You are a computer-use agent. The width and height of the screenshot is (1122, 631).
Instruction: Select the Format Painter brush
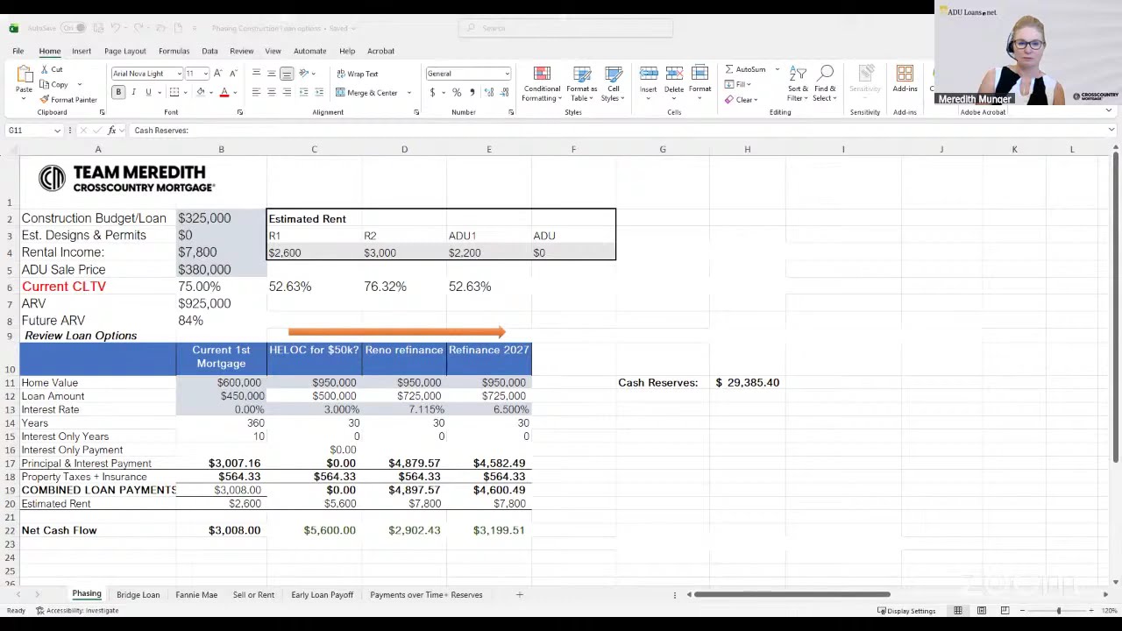click(45, 100)
